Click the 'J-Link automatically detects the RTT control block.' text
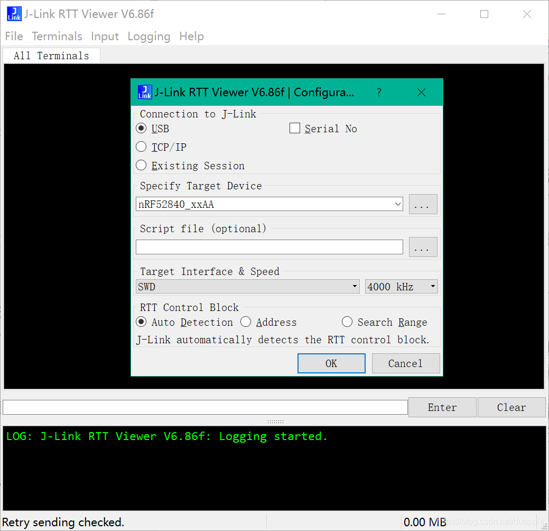Viewport: 549px width, 531px height. point(283,340)
